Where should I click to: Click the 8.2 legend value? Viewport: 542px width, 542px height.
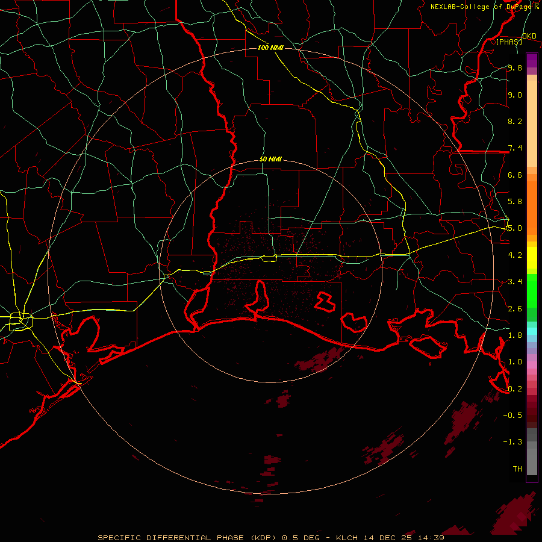click(515, 121)
